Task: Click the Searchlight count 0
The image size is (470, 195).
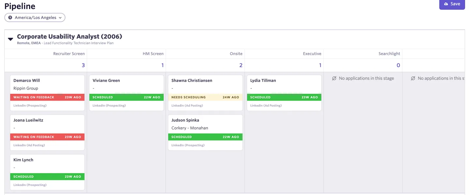Action: [398, 65]
